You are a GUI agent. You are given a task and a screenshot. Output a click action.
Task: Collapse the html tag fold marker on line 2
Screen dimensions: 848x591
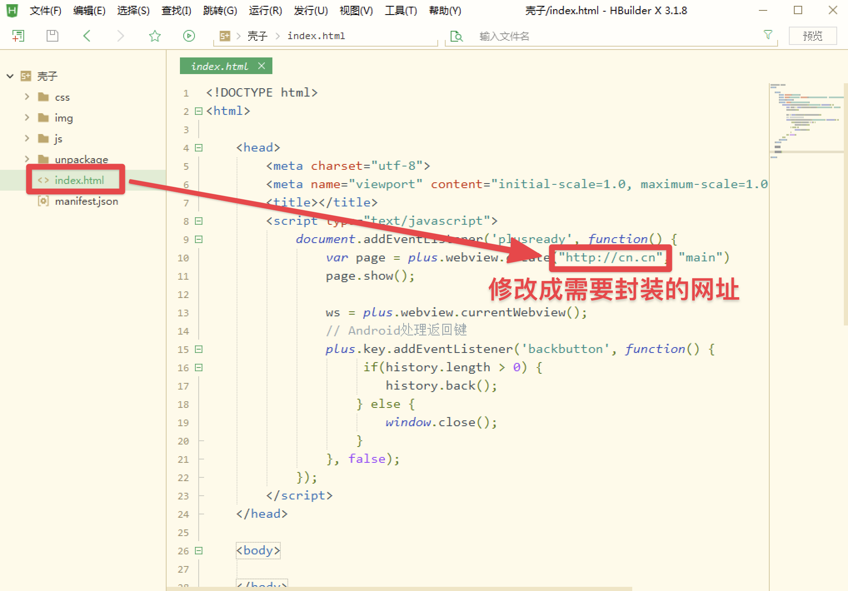[199, 111]
